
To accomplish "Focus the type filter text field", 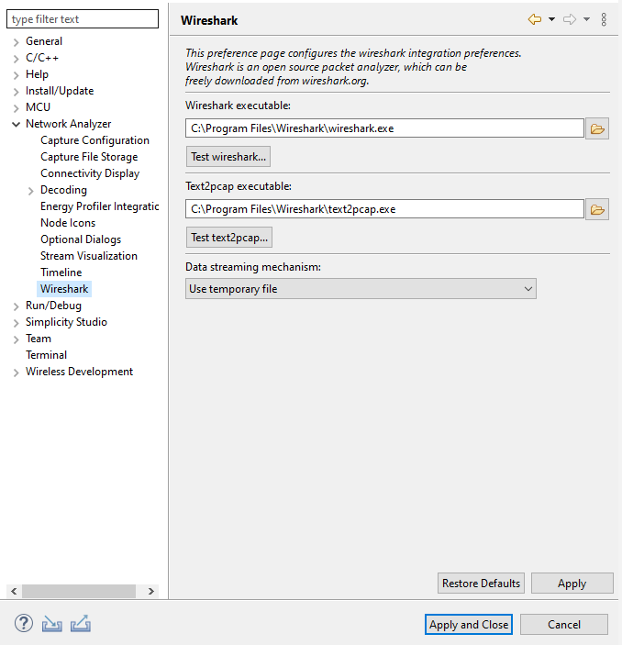I will [83, 19].
